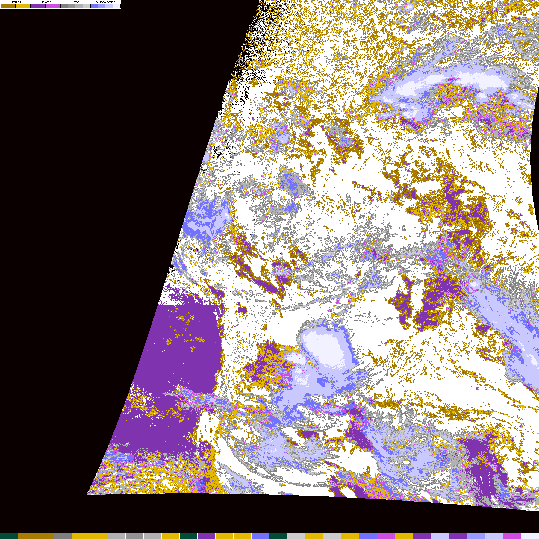Select the magenta Estratos legend swatch
The image size is (539, 539).
[53, 6]
